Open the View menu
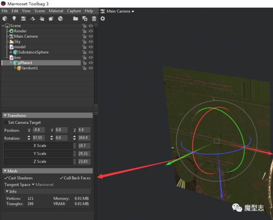This screenshot has height=220, width=273. [x=26, y=11]
